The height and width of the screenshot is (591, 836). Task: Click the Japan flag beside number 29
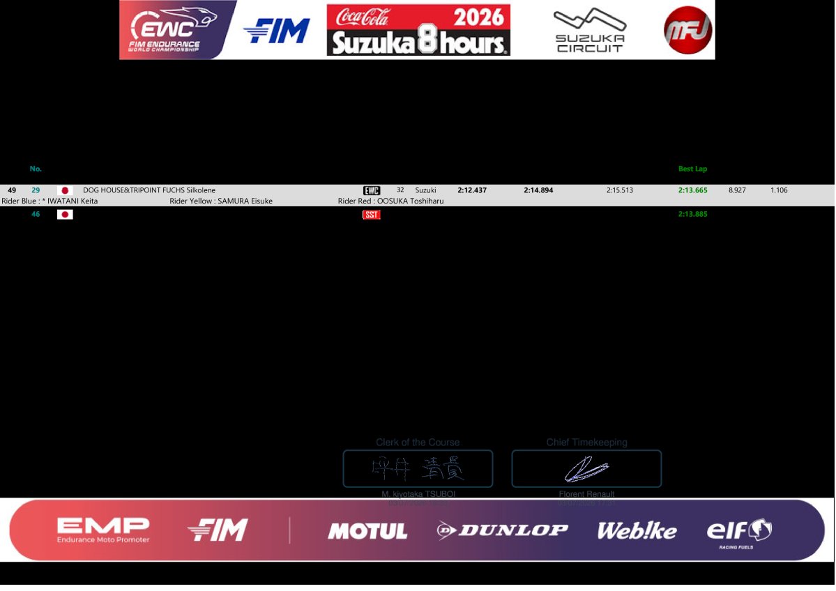pos(65,191)
